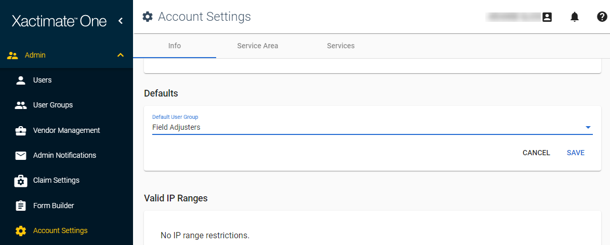Screen dimensions: 610x245
Task: Click the Admin Notifications envelope icon
Action: pyautogui.click(x=21, y=155)
